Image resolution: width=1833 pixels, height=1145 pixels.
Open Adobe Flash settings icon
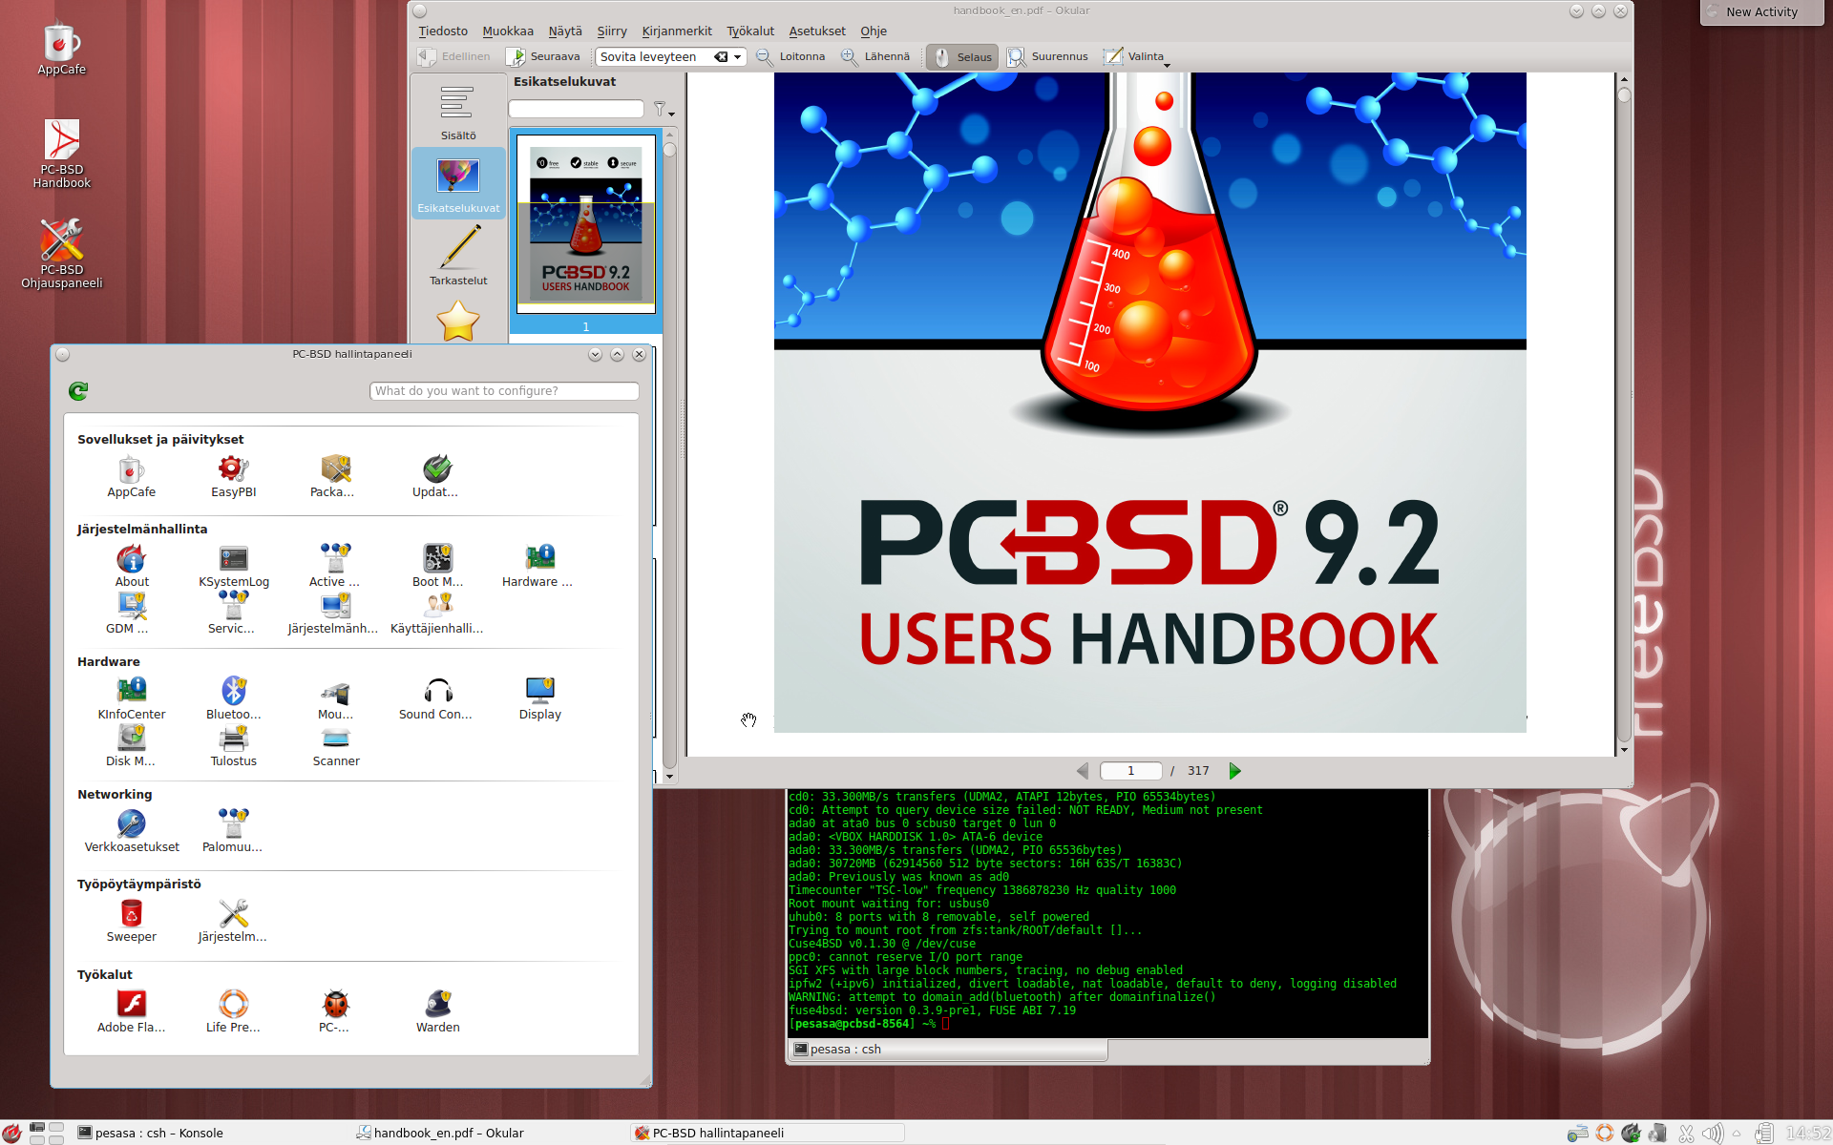coord(132,1011)
